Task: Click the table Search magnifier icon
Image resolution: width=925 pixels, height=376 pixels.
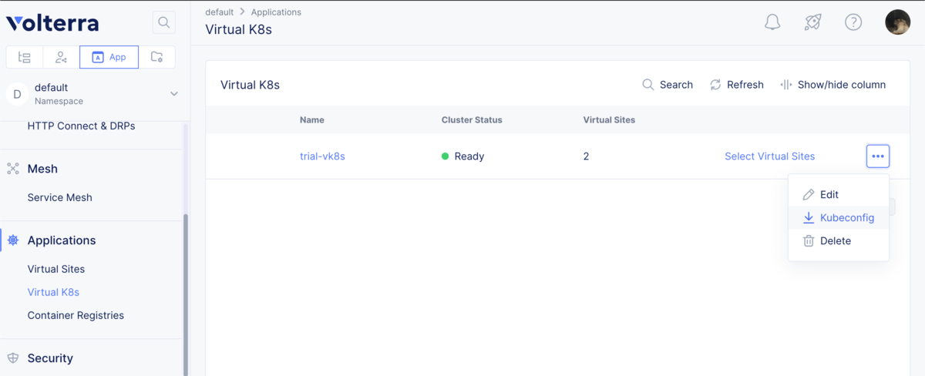Action: (648, 85)
